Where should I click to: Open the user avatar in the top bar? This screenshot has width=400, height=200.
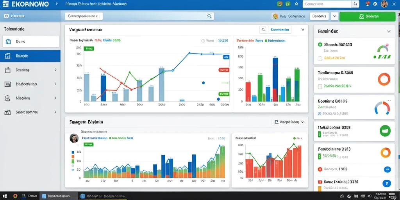(384, 4)
